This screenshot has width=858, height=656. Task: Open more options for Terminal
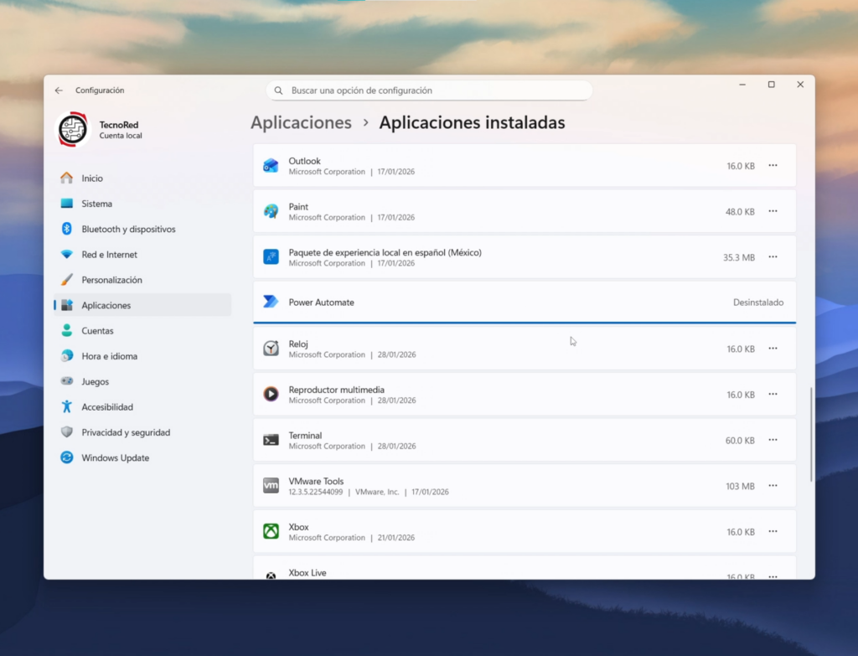tap(773, 440)
